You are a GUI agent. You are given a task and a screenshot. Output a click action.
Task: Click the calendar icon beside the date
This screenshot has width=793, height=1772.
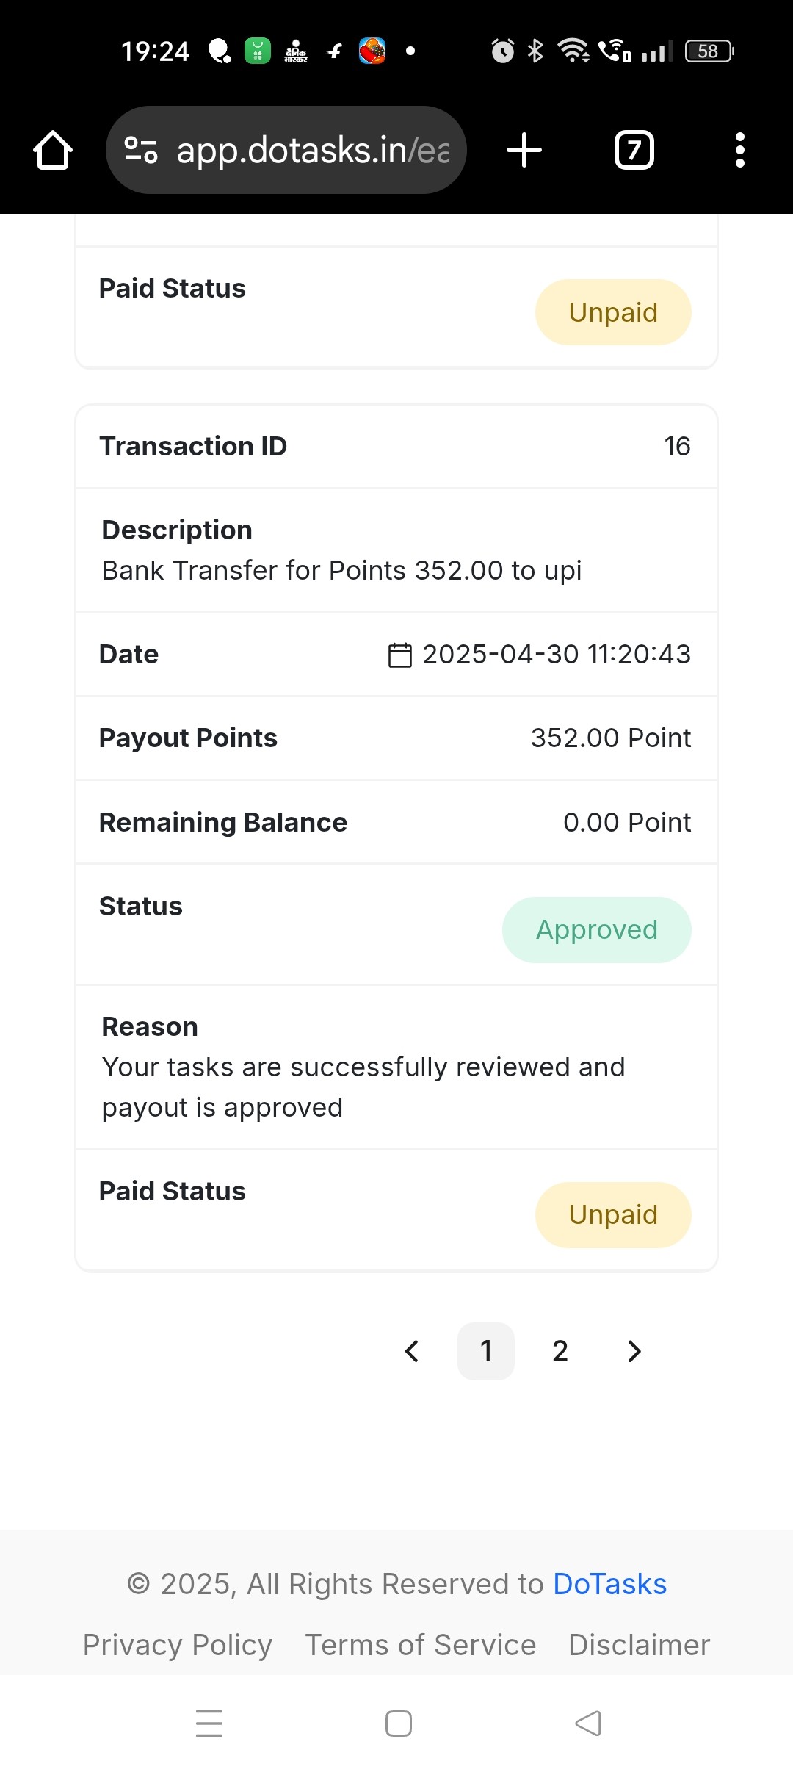tap(400, 655)
